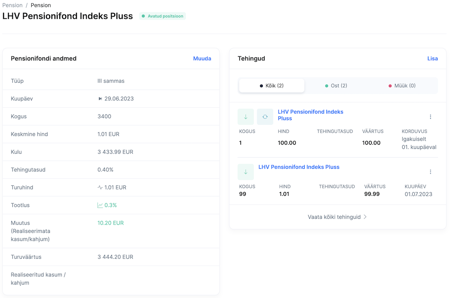This screenshot has width=450, height=298.
Task: Click the down-arrow icon on second transaction
Action: (246, 172)
